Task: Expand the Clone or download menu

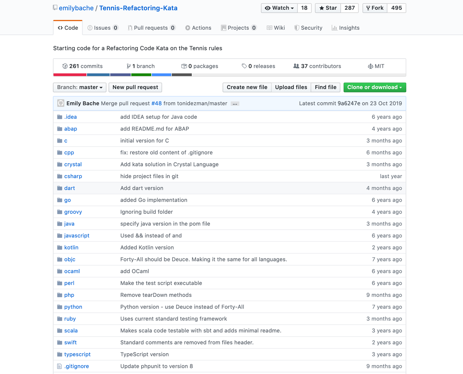Action: [375, 88]
